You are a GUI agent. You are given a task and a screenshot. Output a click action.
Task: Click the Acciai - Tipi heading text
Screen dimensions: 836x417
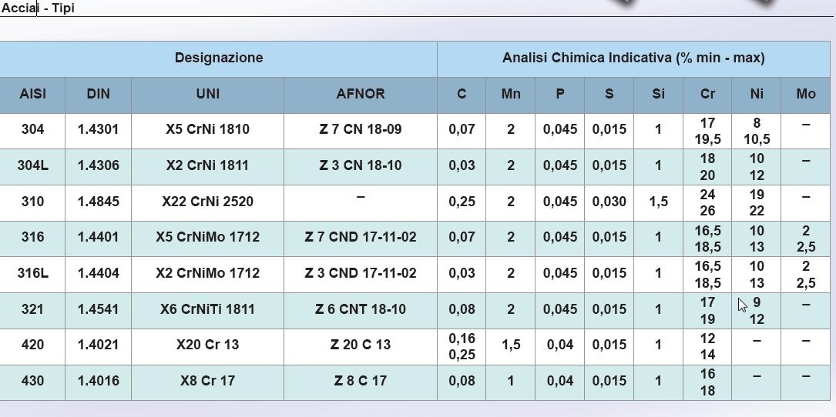(37, 8)
